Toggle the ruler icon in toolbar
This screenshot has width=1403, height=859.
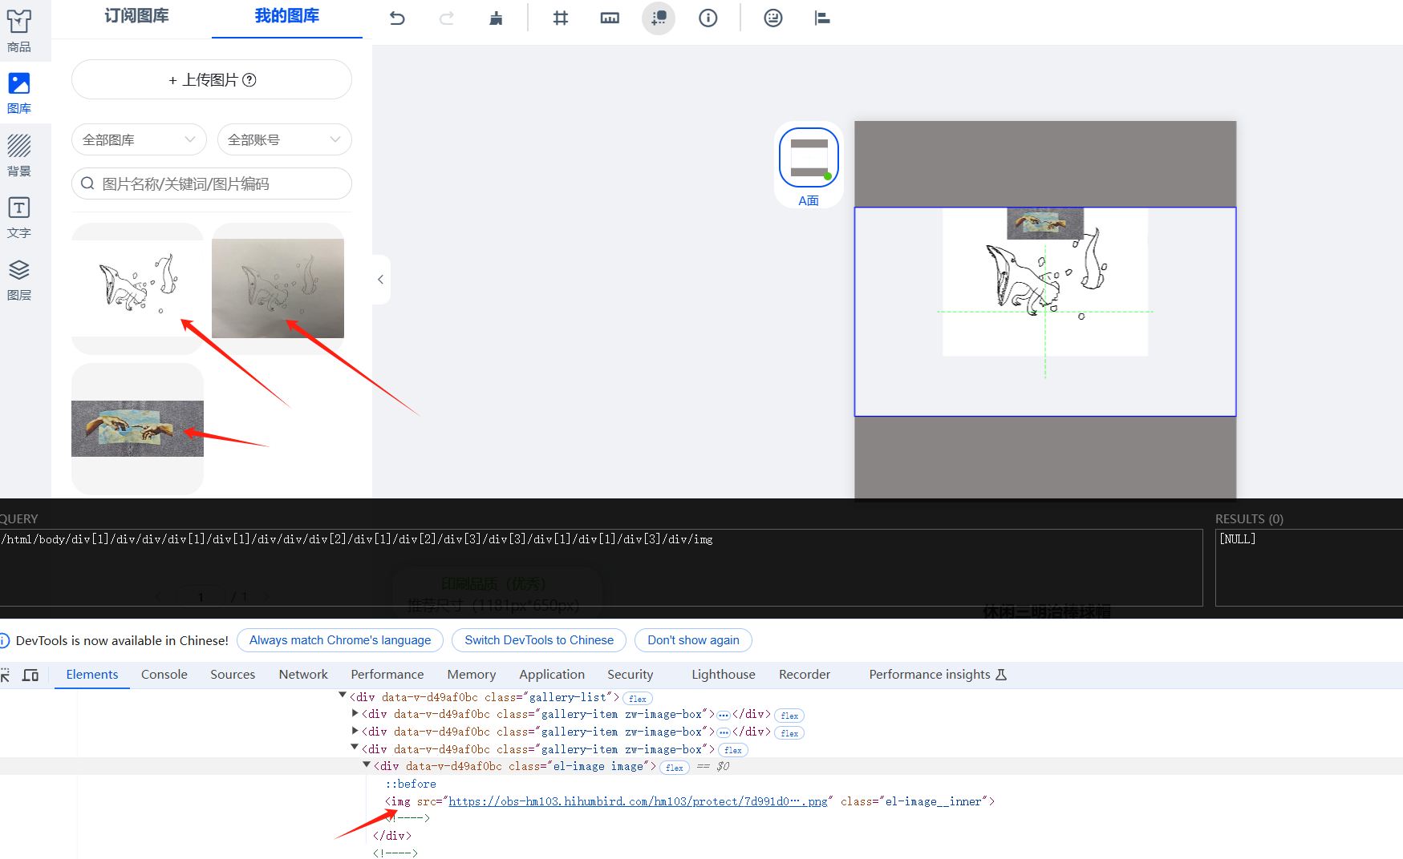pyautogui.click(x=610, y=18)
